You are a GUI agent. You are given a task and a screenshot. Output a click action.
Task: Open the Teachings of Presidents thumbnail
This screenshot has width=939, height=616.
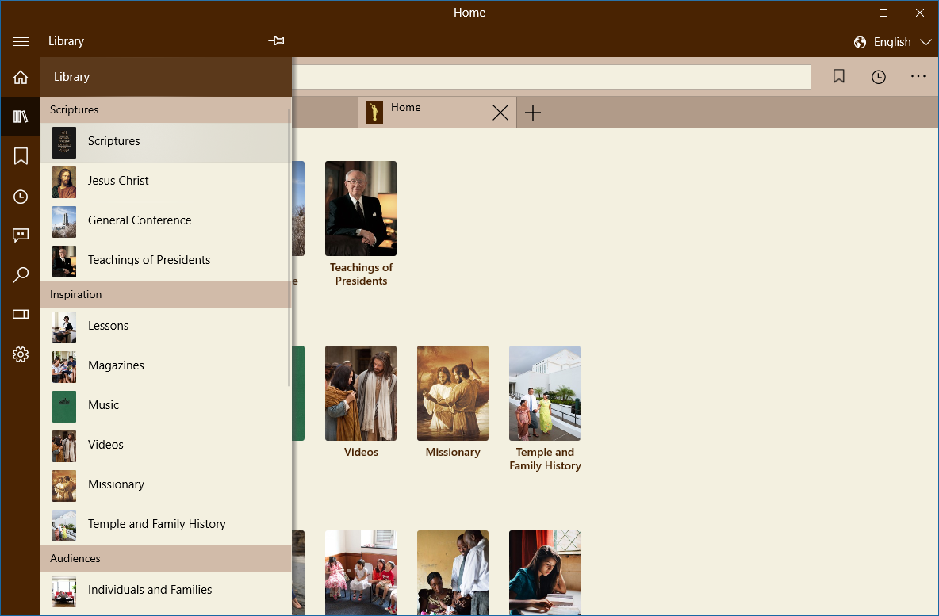coord(361,209)
